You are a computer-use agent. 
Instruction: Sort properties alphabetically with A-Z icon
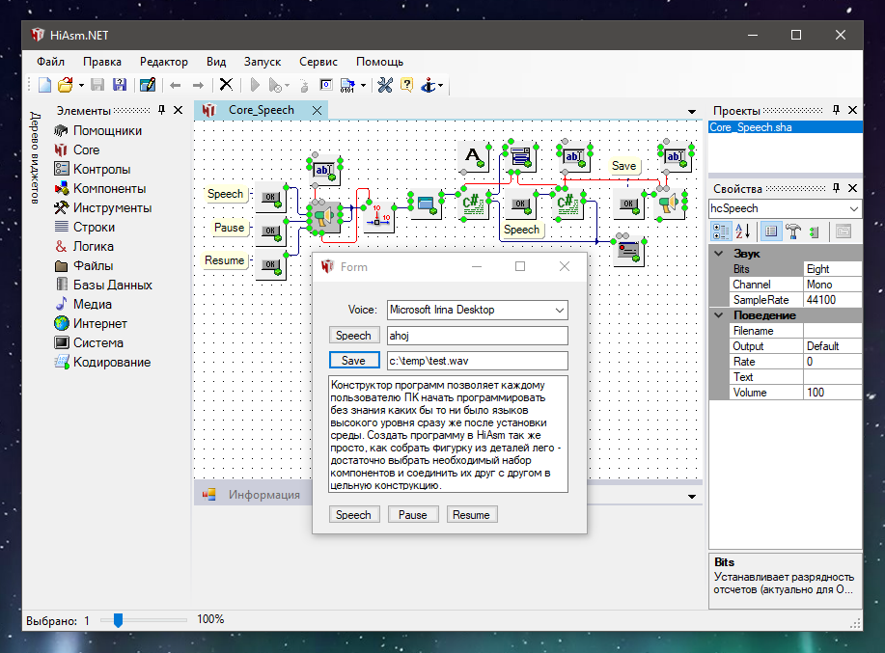pyautogui.click(x=744, y=231)
